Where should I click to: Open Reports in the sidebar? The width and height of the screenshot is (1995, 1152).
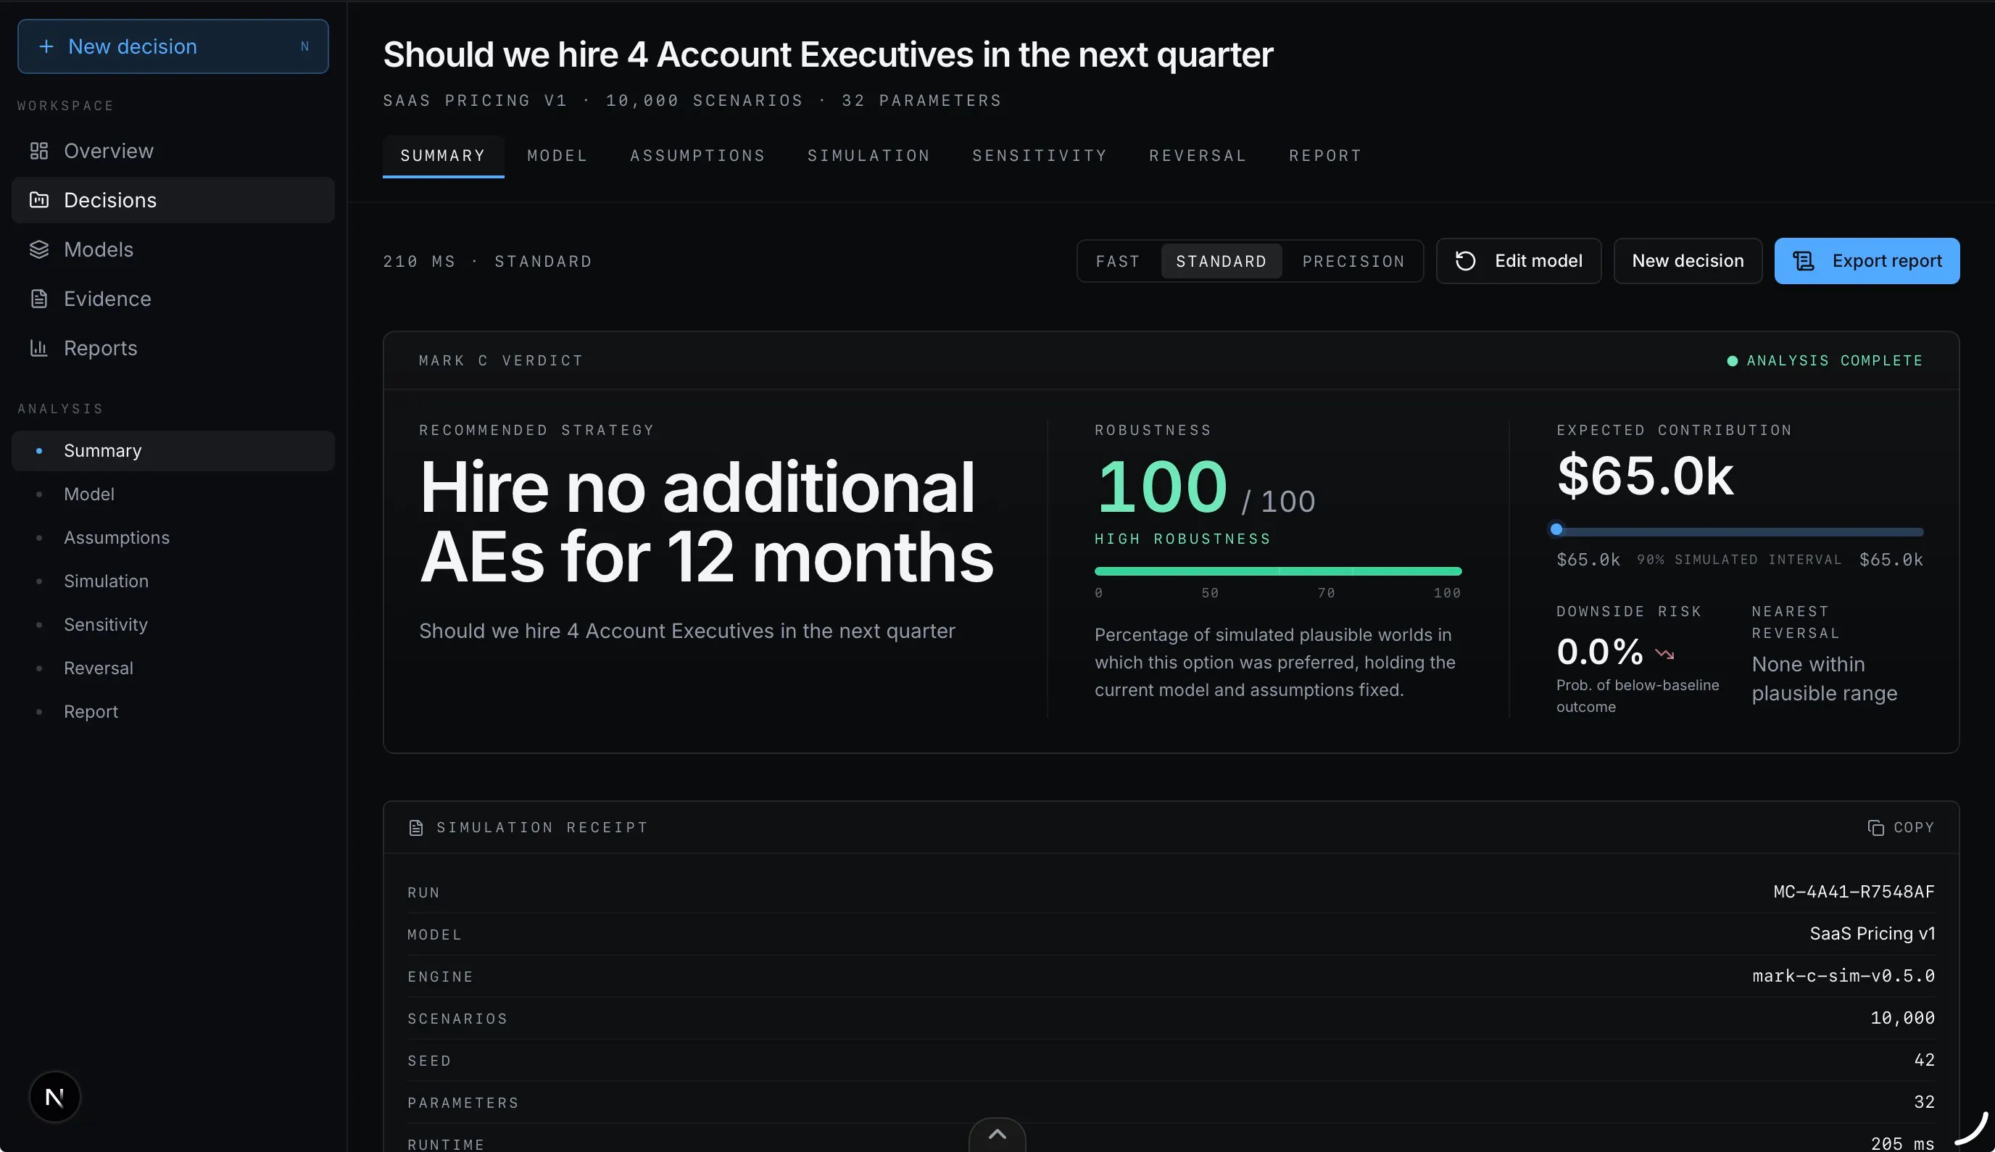(173, 348)
